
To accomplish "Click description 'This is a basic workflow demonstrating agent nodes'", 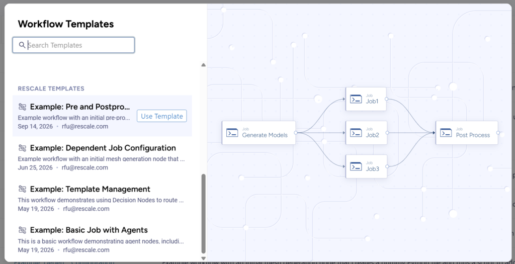I will point(101,241).
